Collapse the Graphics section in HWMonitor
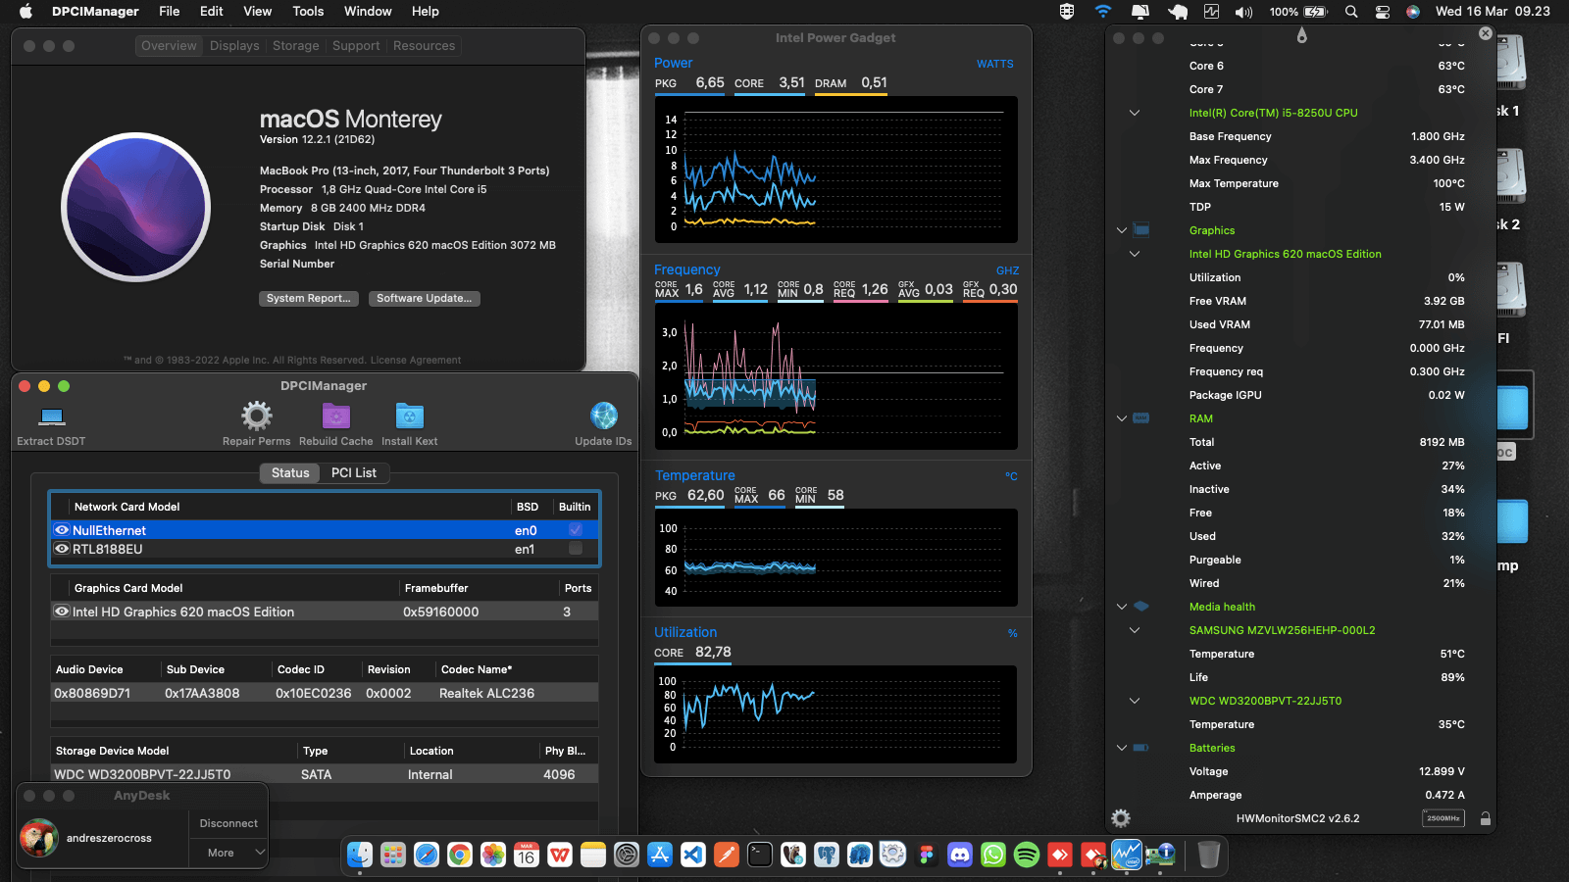 pos(1121,230)
